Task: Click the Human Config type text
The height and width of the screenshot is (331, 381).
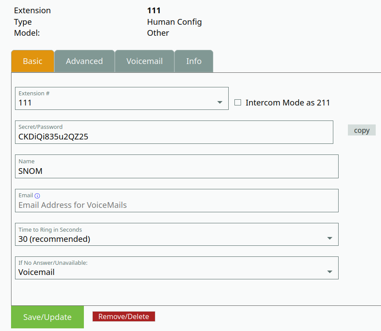Action: [174, 22]
